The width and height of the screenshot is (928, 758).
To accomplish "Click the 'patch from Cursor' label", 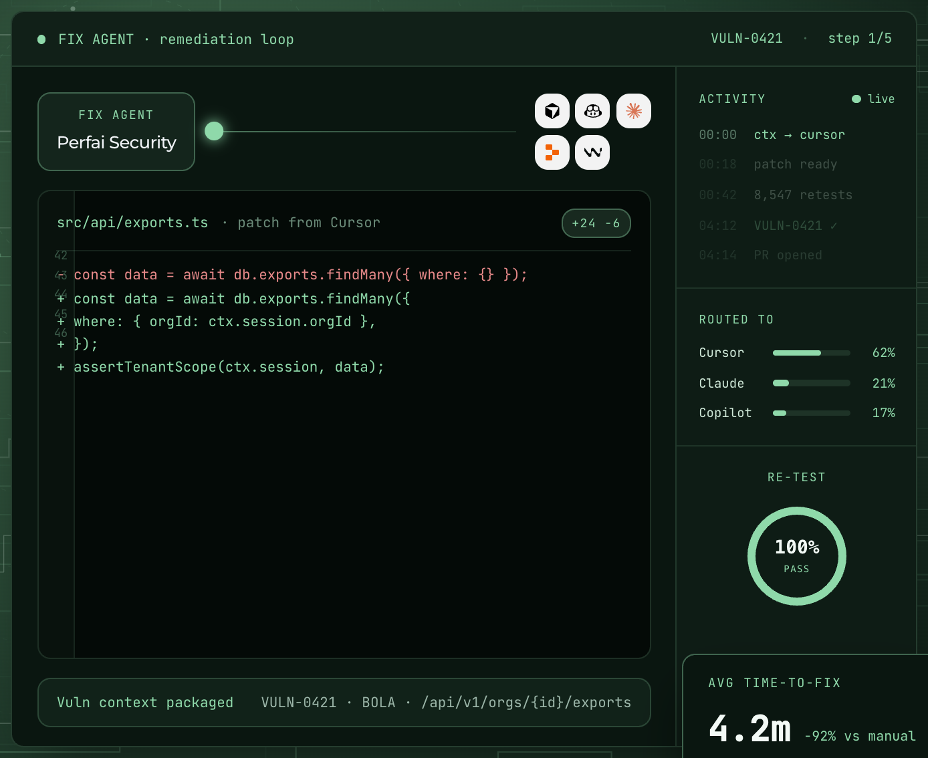I will 309,223.
